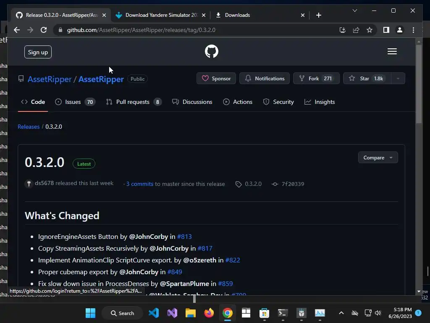The height and width of the screenshot is (323, 430).
Task: Click taskbar Search box
Action: pyautogui.click(x=122, y=313)
